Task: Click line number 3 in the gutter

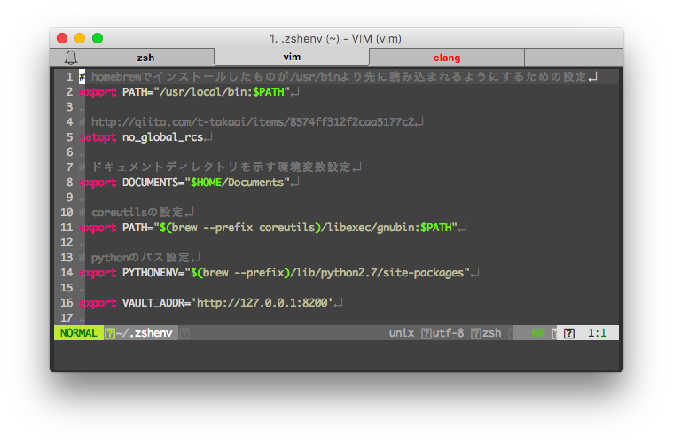Action: click(69, 107)
